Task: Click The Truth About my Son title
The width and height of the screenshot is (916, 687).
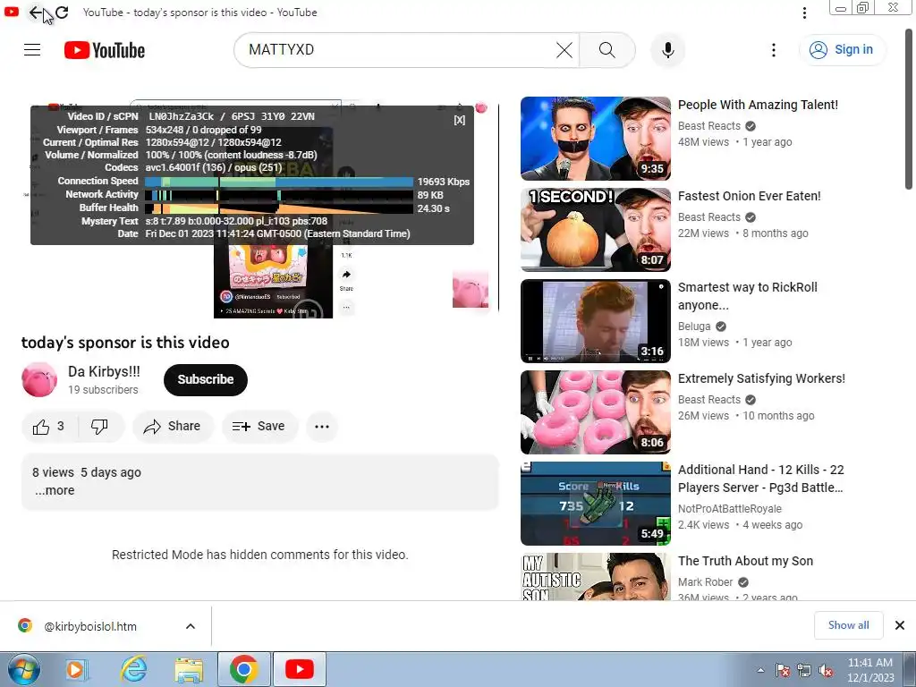Action: (745, 561)
